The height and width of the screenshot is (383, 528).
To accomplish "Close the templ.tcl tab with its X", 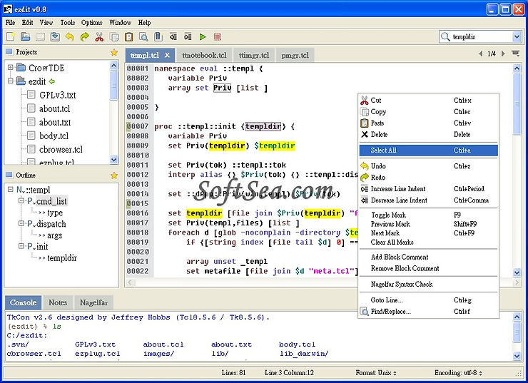I will [x=167, y=55].
